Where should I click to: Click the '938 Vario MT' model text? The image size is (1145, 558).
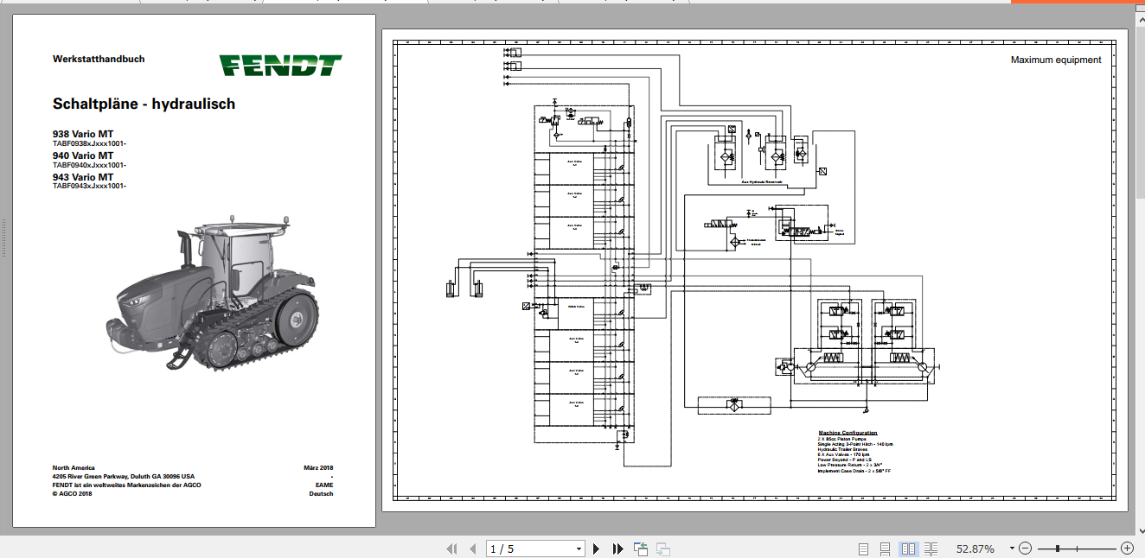point(83,134)
